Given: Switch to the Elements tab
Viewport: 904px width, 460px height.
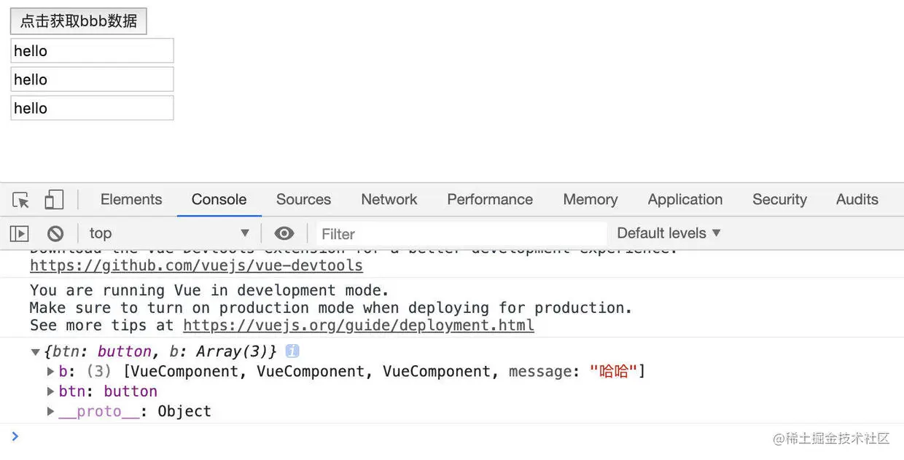Looking at the screenshot, I should click(131, 199).
